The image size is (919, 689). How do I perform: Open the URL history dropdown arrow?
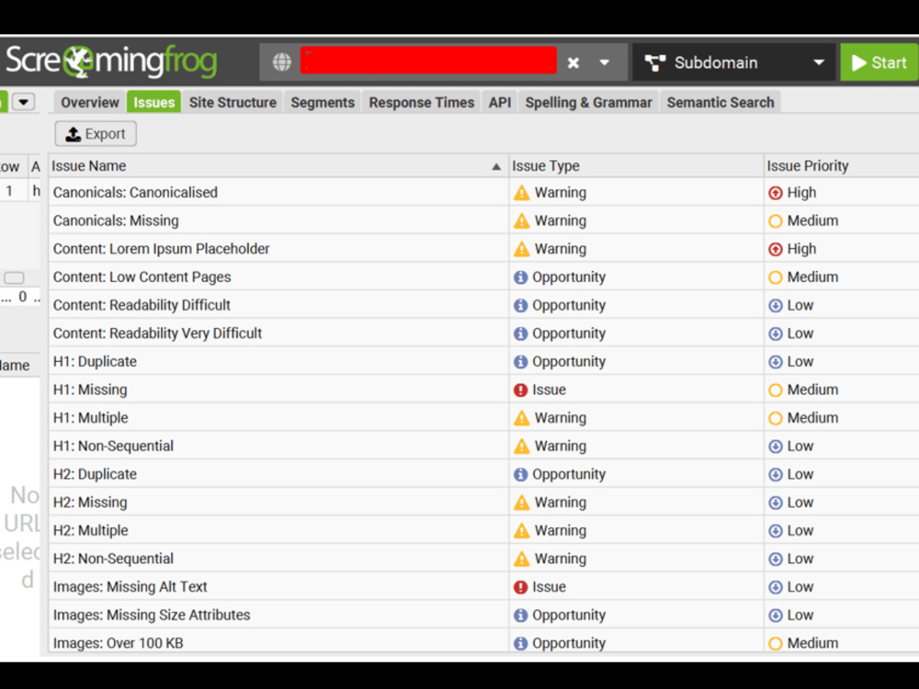[x=605, y=62]
